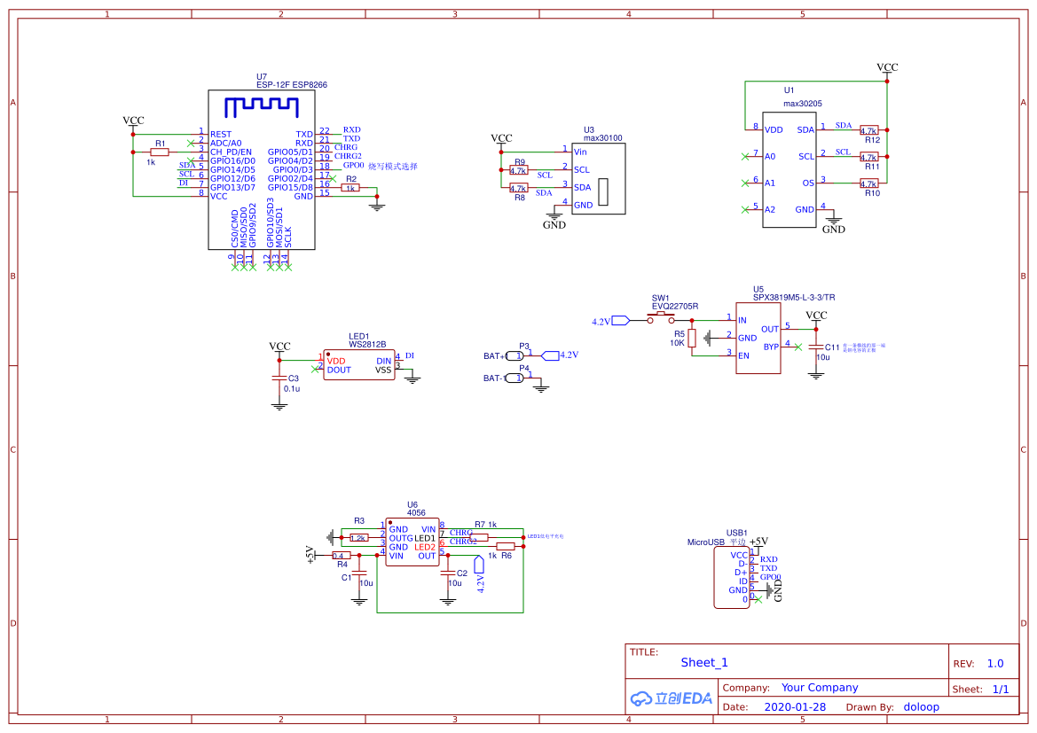Select the sheet number '1/1'
This screenshot has height=733, width=1037.
click(x=1001, y=690)
